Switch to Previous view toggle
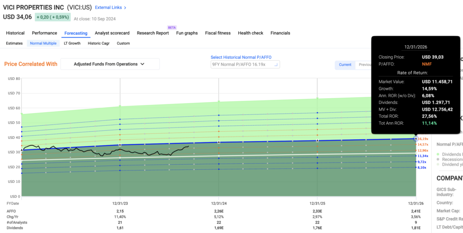The width and height of the screenshot is (463, 233). click(x=365, y=65)
